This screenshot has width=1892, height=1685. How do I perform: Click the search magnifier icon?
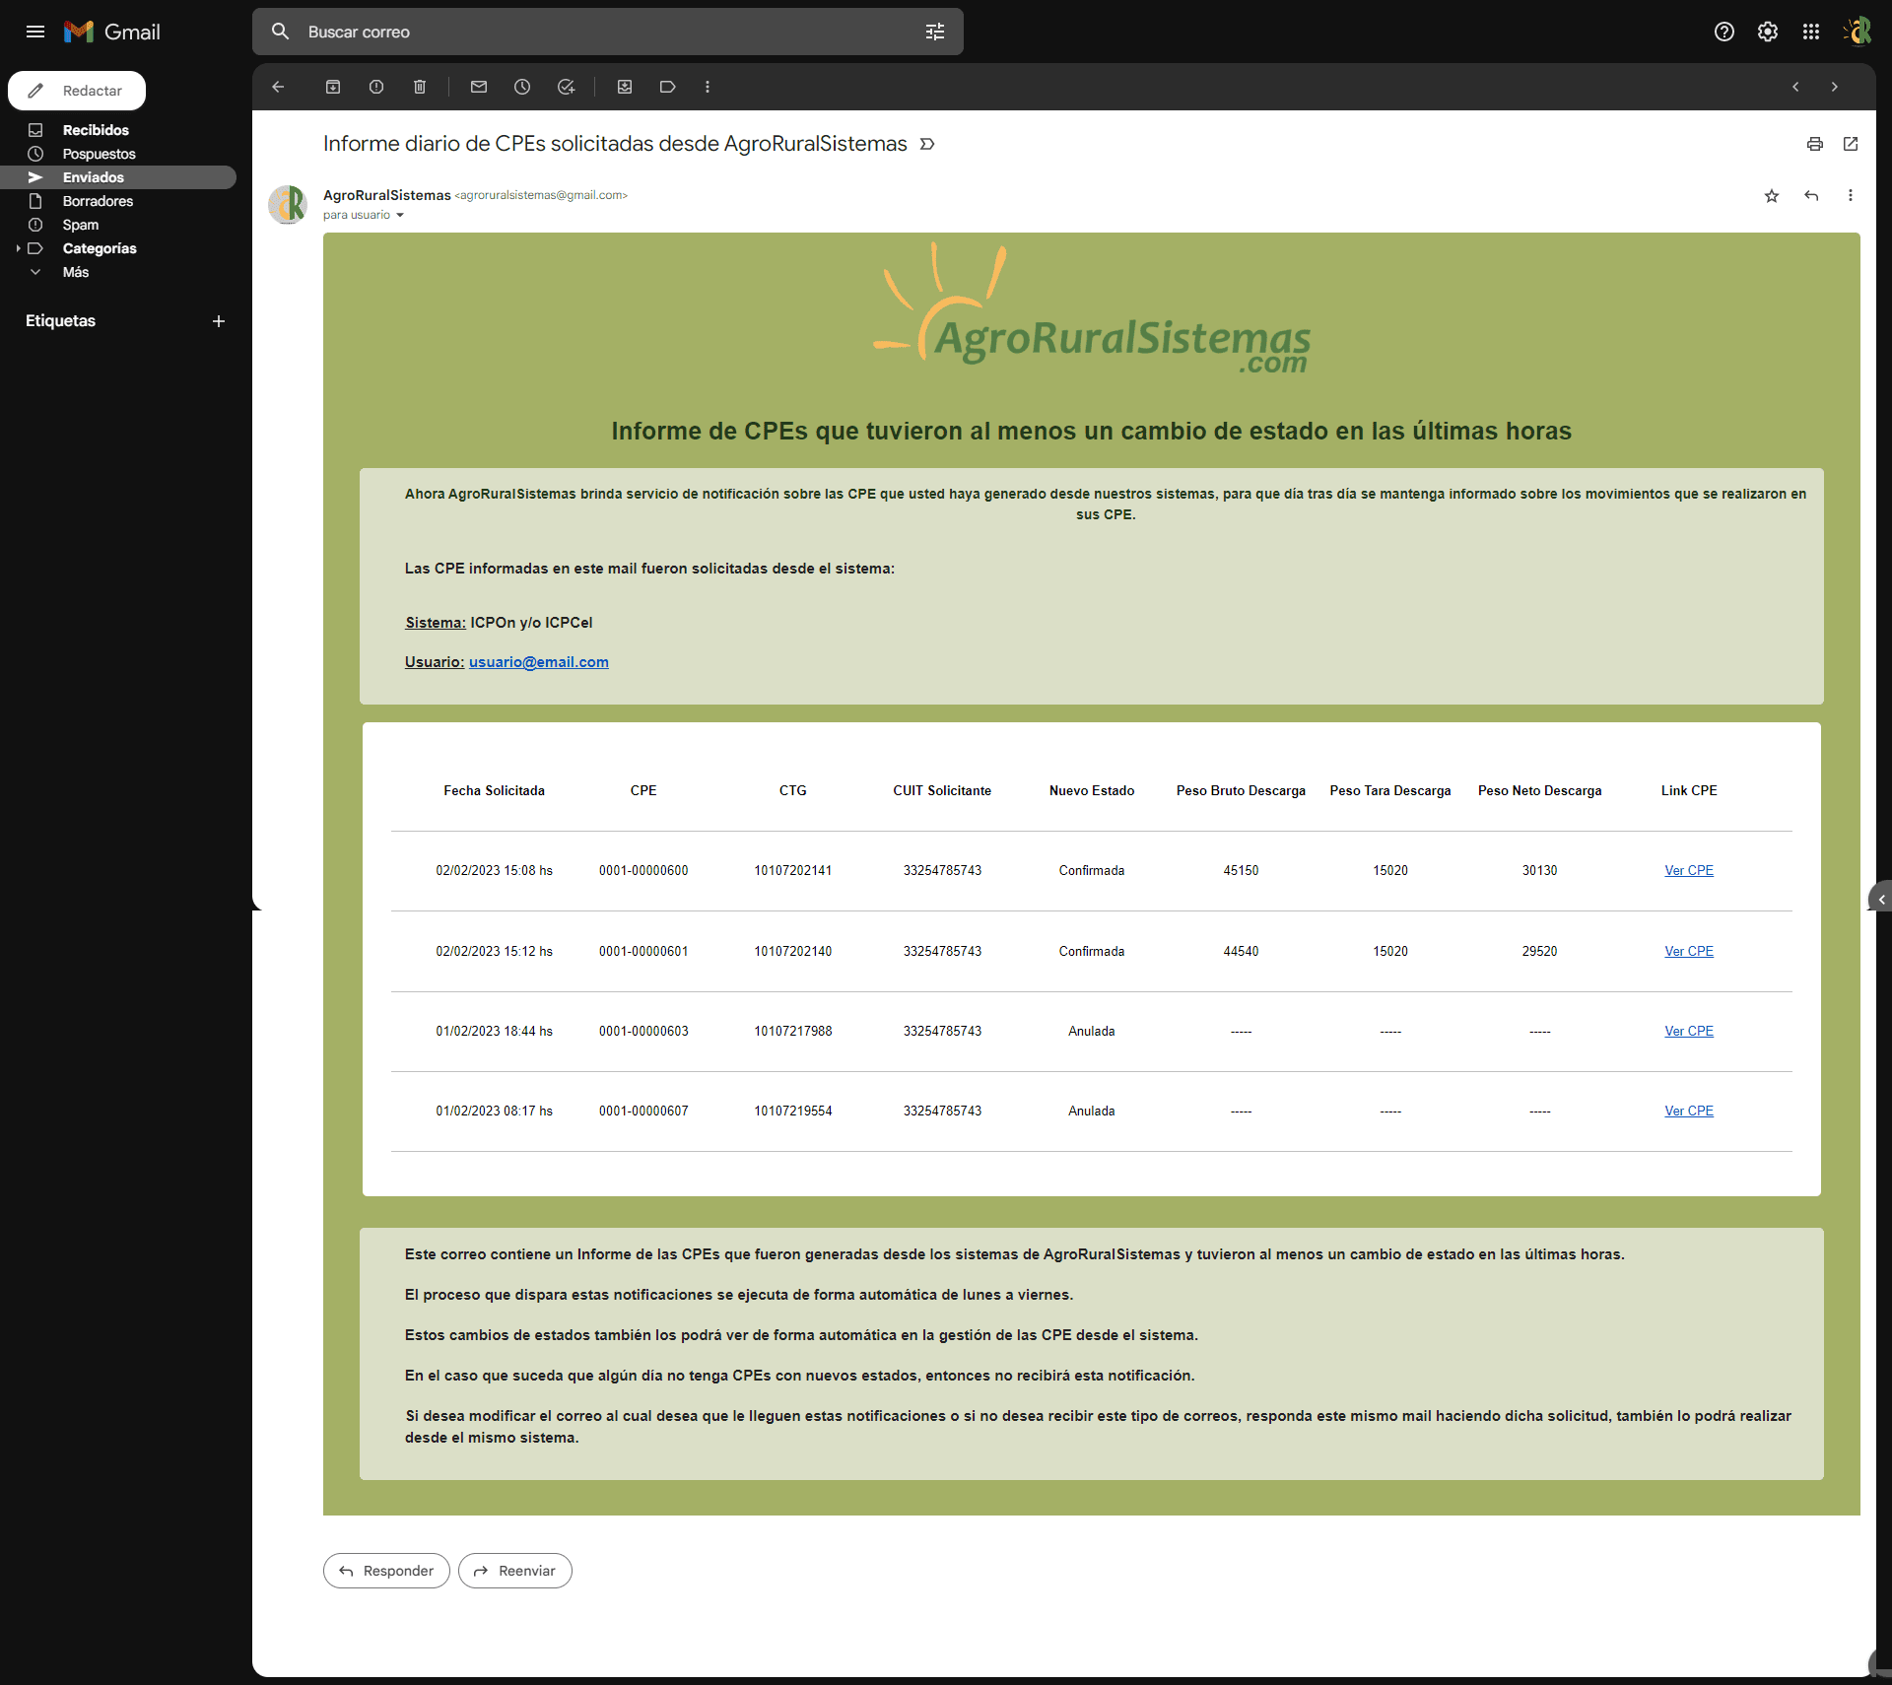click(280, 32)
